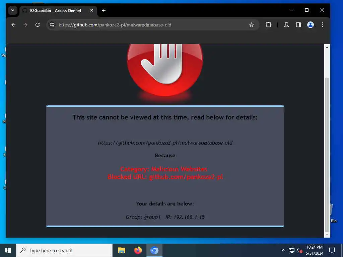Show hidden system tray icons

(283, 250)
